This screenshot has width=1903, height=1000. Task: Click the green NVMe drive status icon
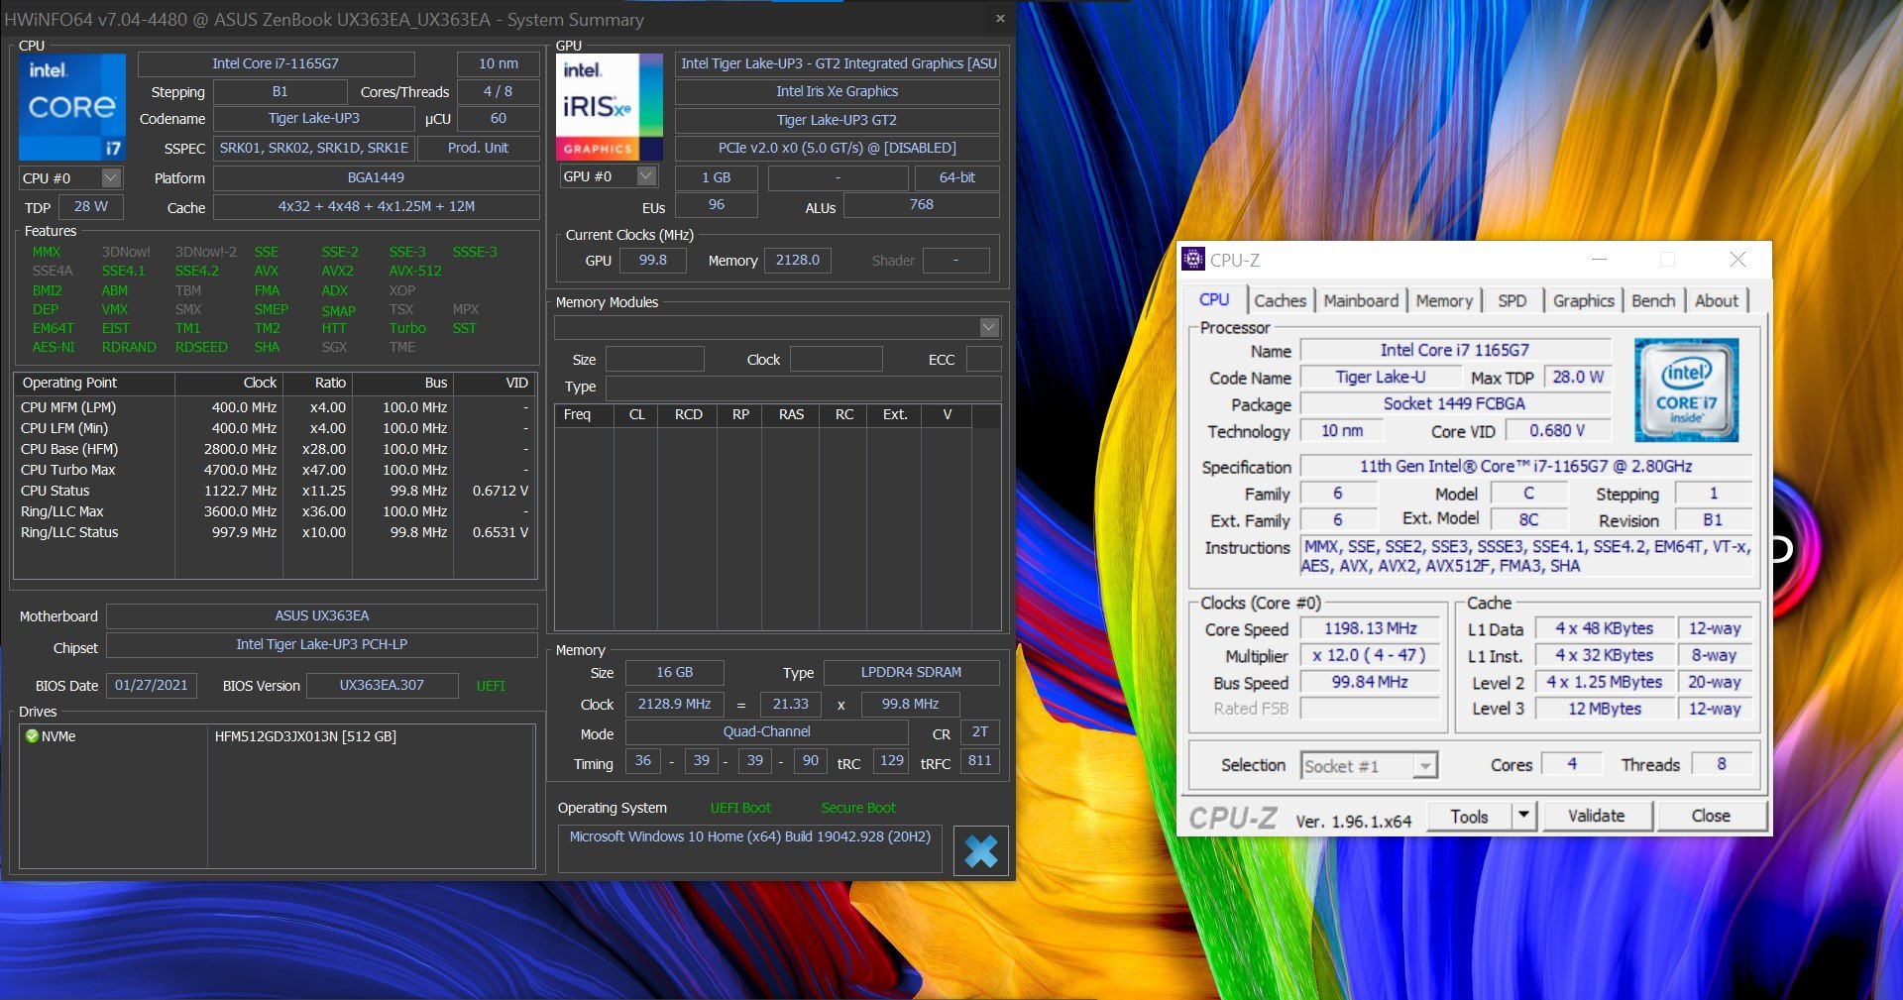(x=32, y=736)
